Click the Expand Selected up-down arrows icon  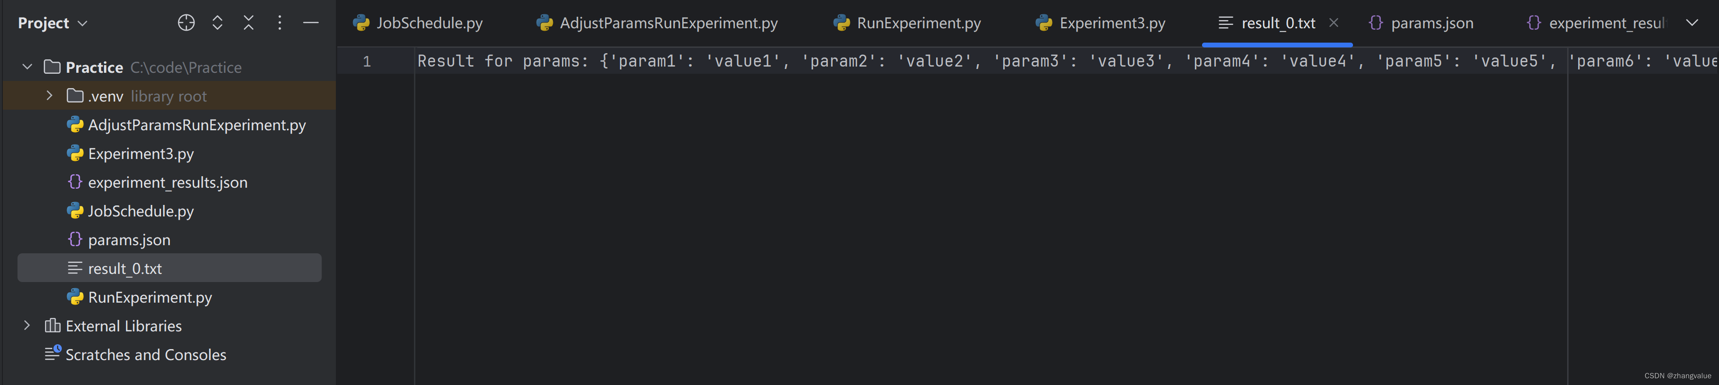218,23
